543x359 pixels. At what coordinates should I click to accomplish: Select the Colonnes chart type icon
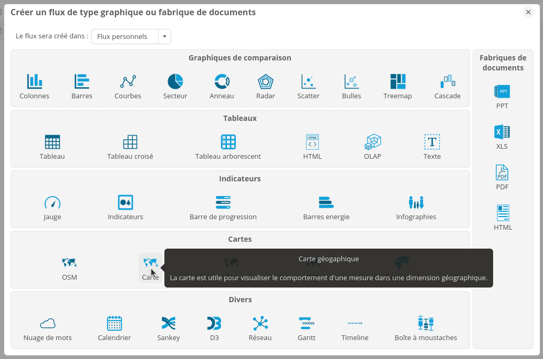click(x=35, y=81)
